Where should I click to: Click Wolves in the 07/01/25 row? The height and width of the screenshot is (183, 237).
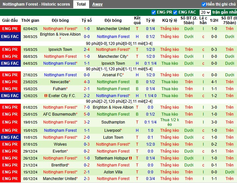coord(60,144)
